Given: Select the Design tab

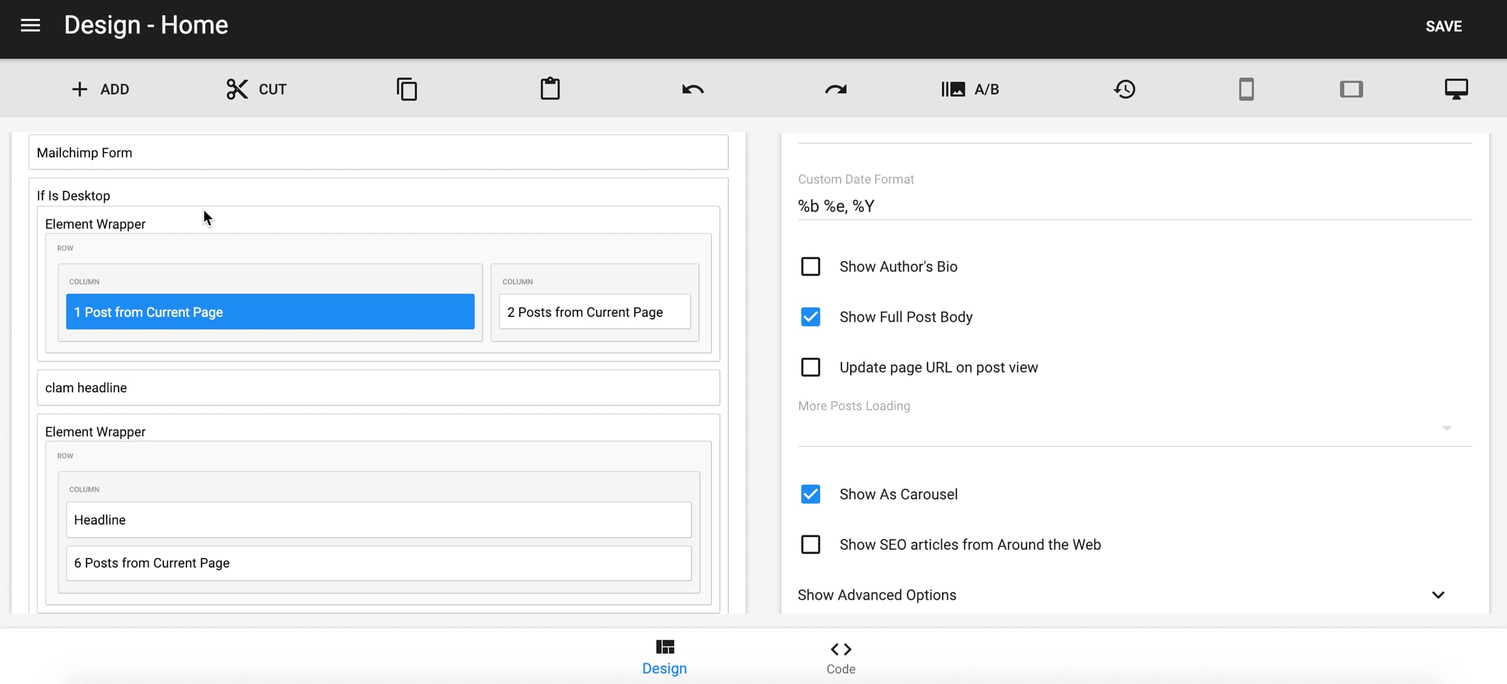Looking at the screenshot, I should 664,656.
